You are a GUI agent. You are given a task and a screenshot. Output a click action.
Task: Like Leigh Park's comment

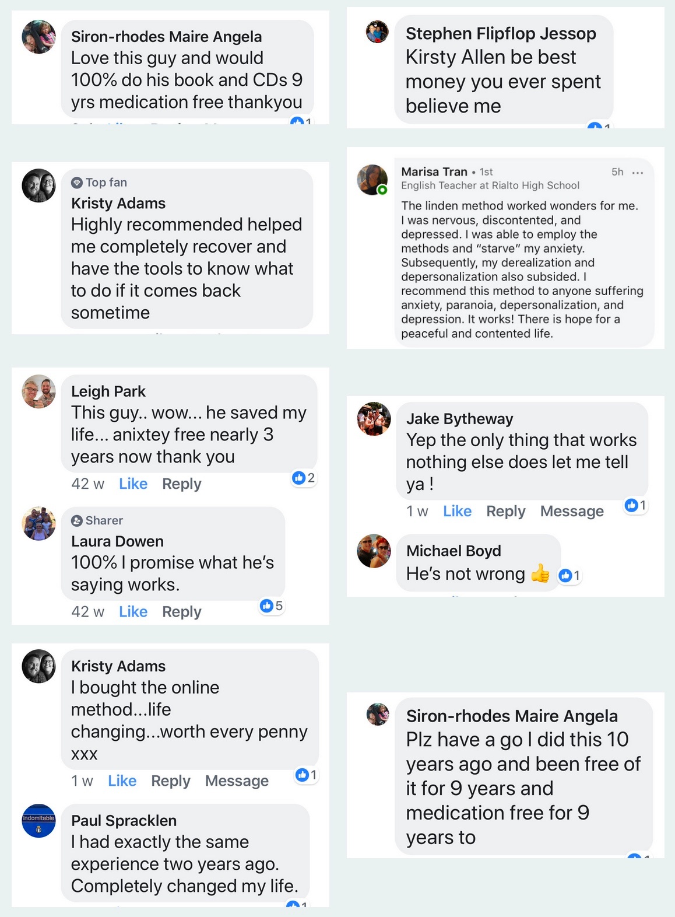point(133,484)
